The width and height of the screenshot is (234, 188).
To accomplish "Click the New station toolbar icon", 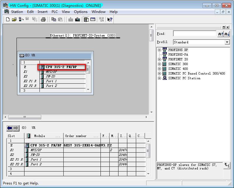I will click(8, 19).
